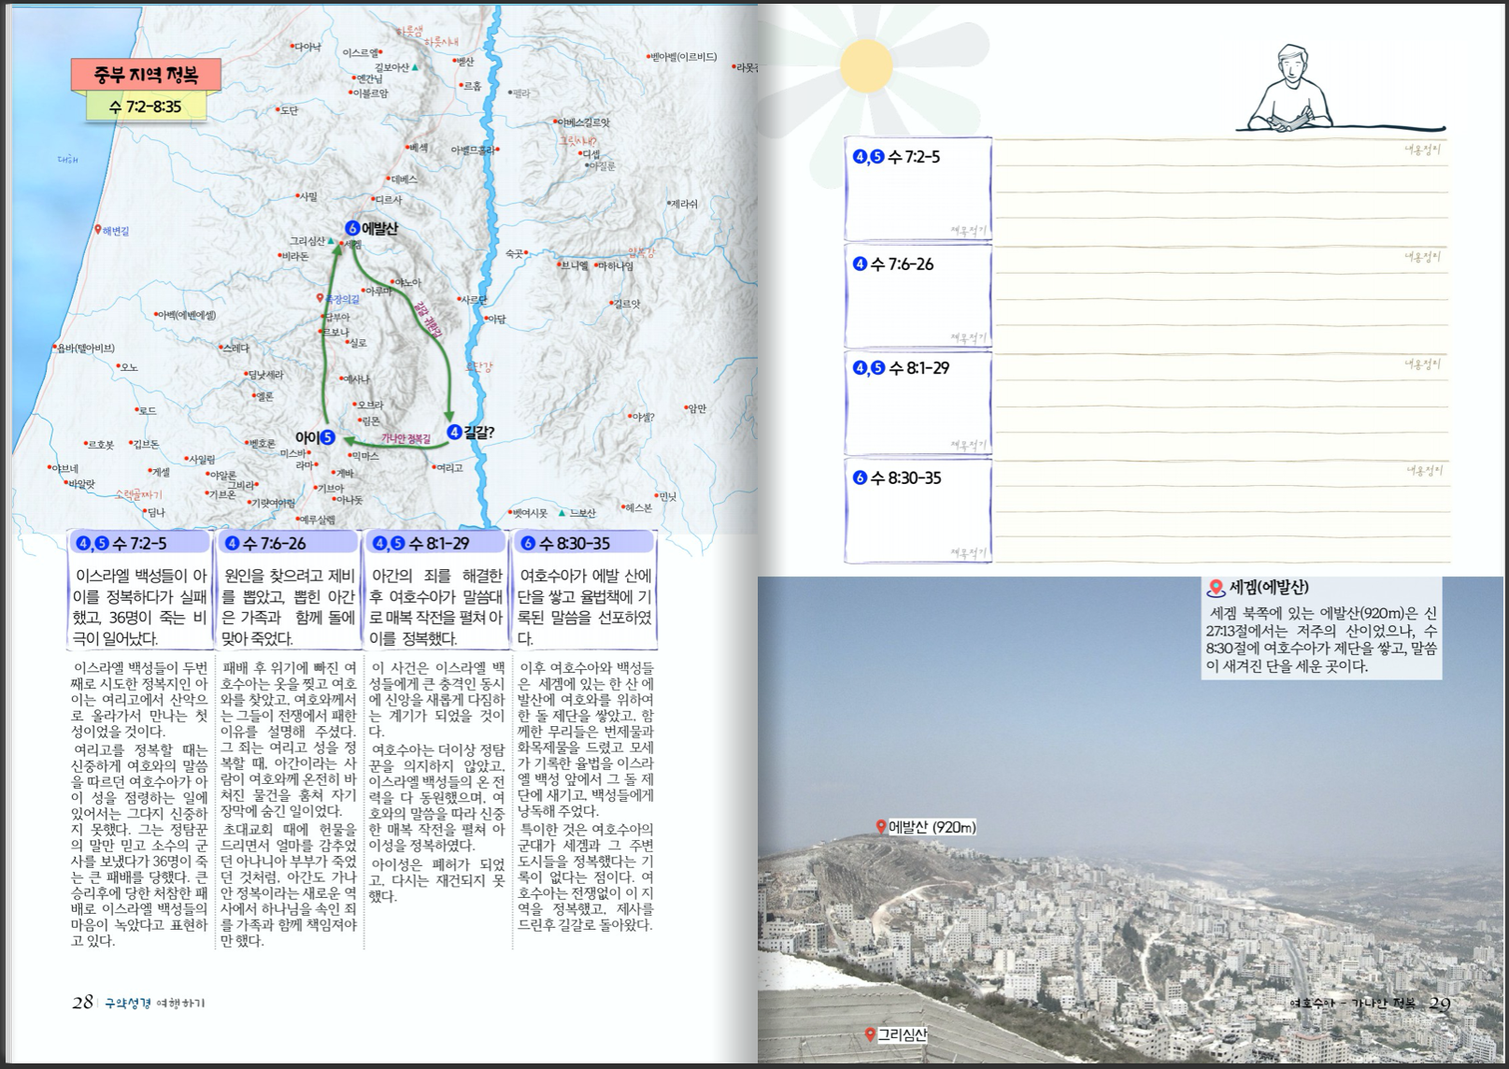Click the 구약성경 여행하기 footer text

pyautogui.click(x=154, y=1004)
